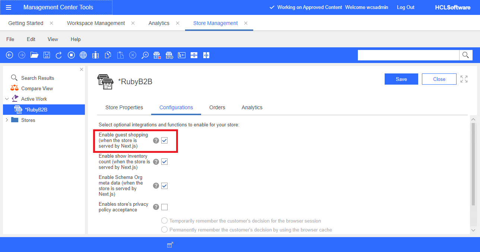The height and width of the screenshot is (252, 480).
Task: Save using the floppy disk toolbar icon
Action: click(x=47, y=55)
